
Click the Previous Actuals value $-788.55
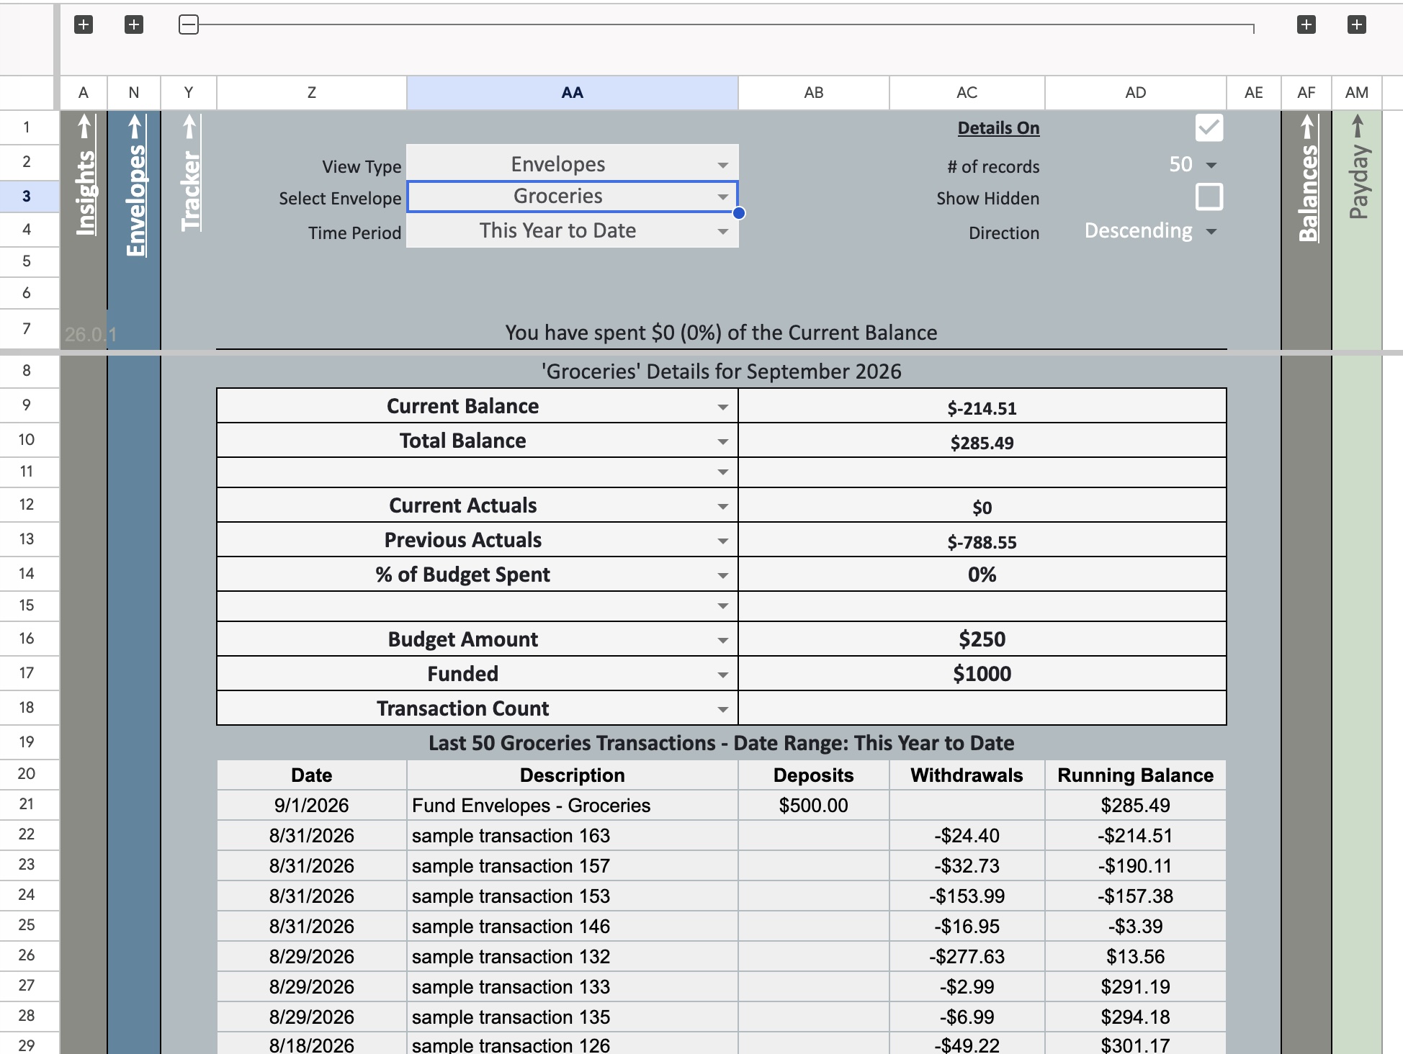[x=982, y=541]
